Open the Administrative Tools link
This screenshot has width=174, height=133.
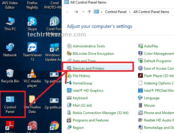tap(89, 46)
